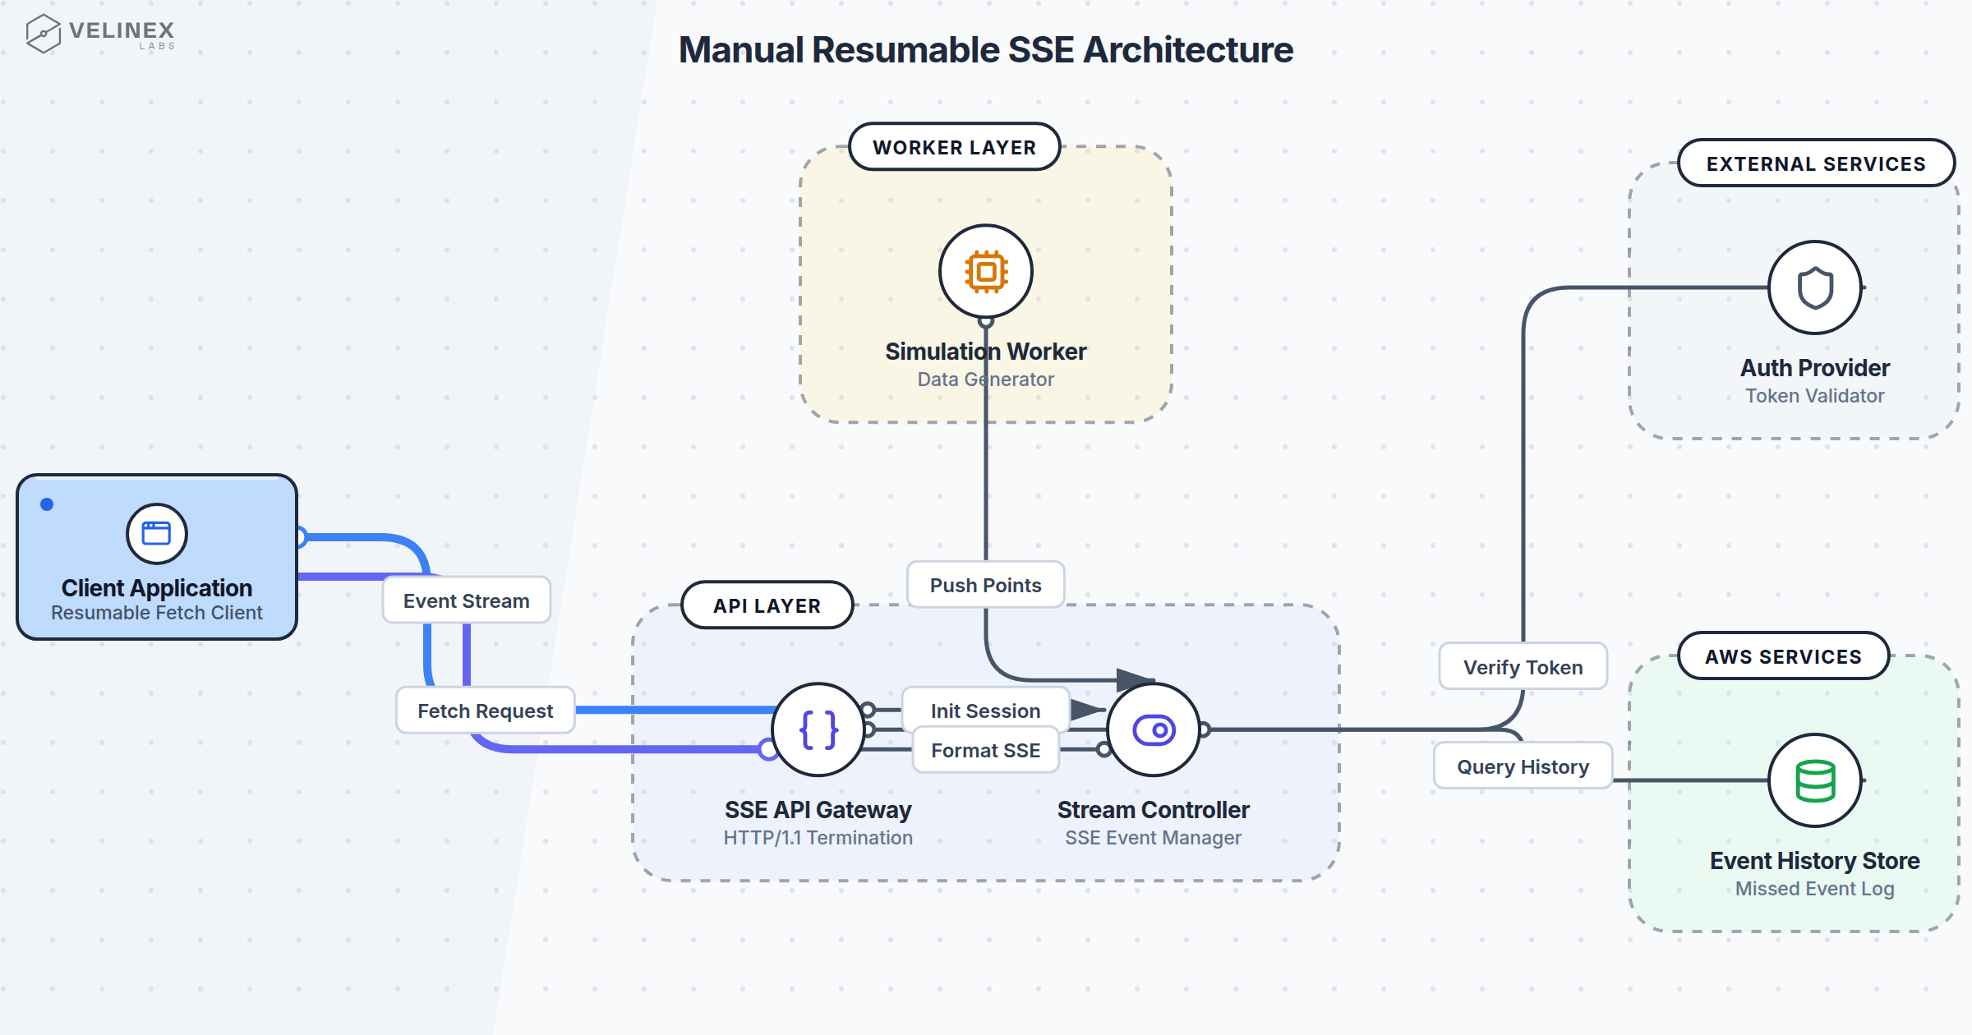Image resolution: width=1972 pixels, height=1035 pixels.
Task: Select the WORKER LAYER group label
Action: (954, 147)
